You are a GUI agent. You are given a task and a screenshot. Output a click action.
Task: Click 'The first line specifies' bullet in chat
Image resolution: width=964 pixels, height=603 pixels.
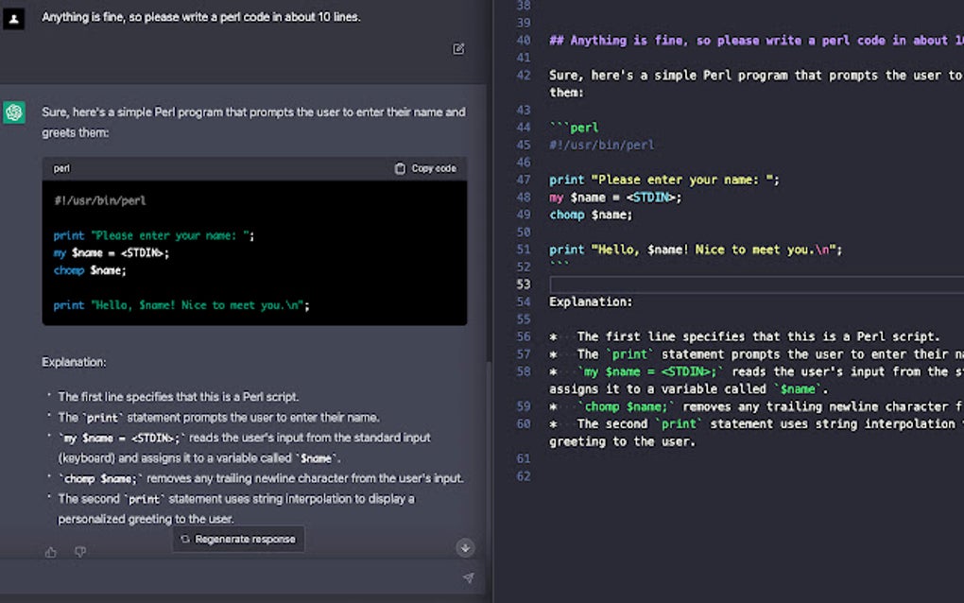(179, 397)
